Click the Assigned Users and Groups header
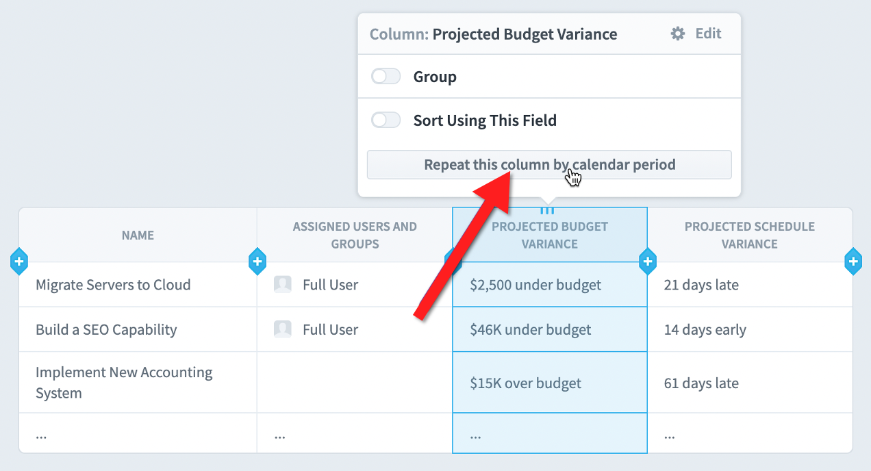The height and width of the screenshot is (471, 871). [355, 235]
